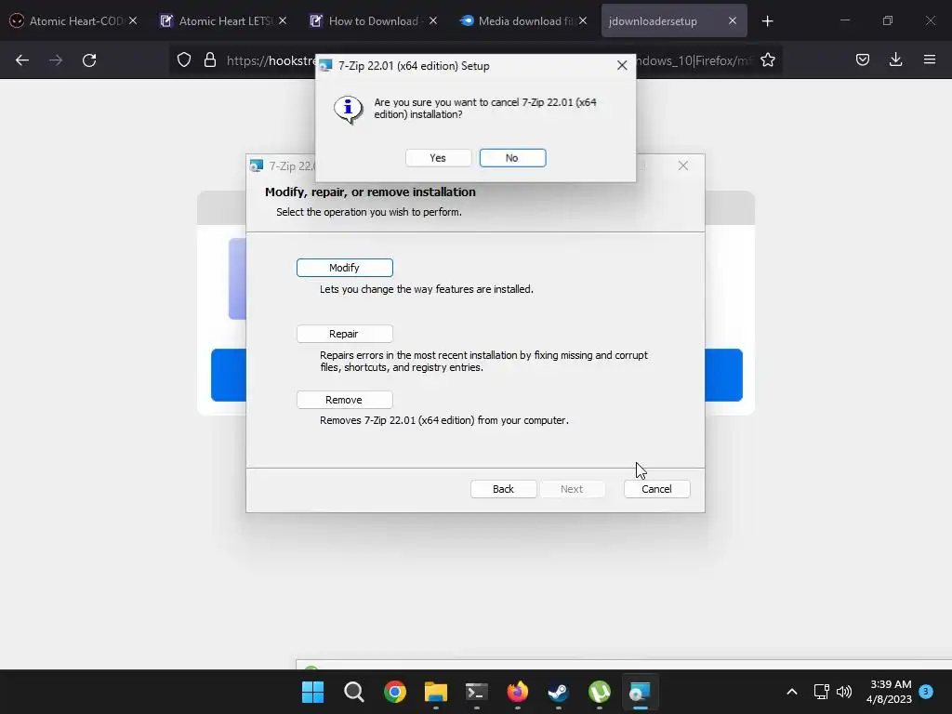The image size is (952, 714).
Task: Switch to the Atomic Heart LETS tab
Action: (225, 20)
